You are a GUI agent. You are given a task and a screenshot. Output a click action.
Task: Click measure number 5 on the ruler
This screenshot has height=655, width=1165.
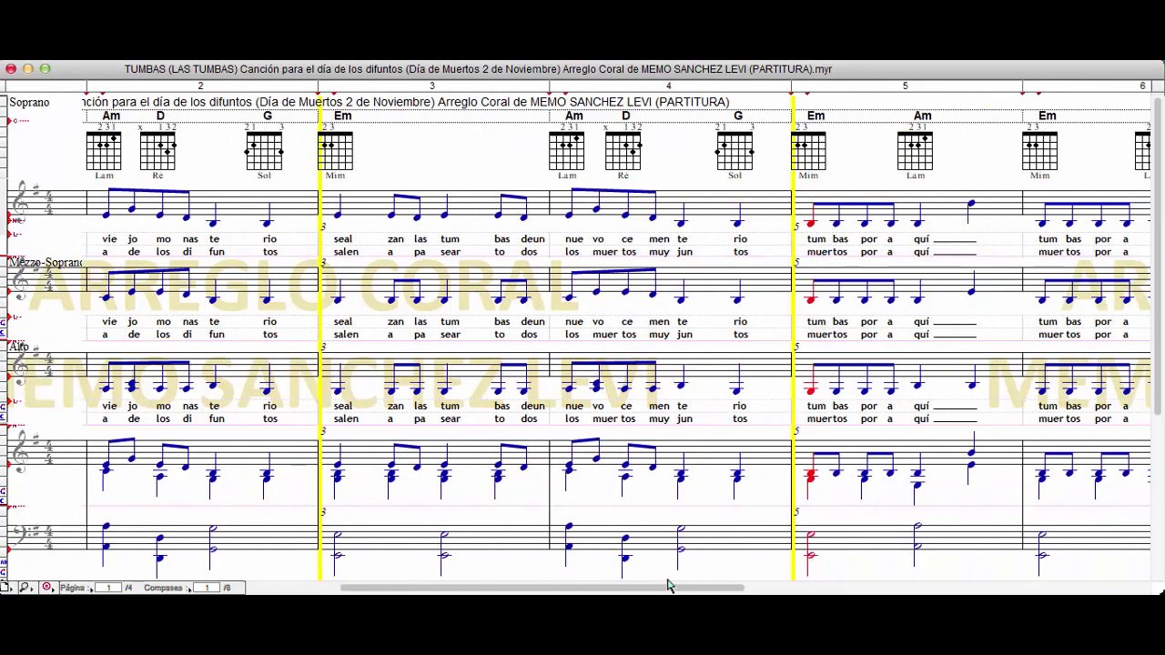pyautogui.click(x=905, y=86)
